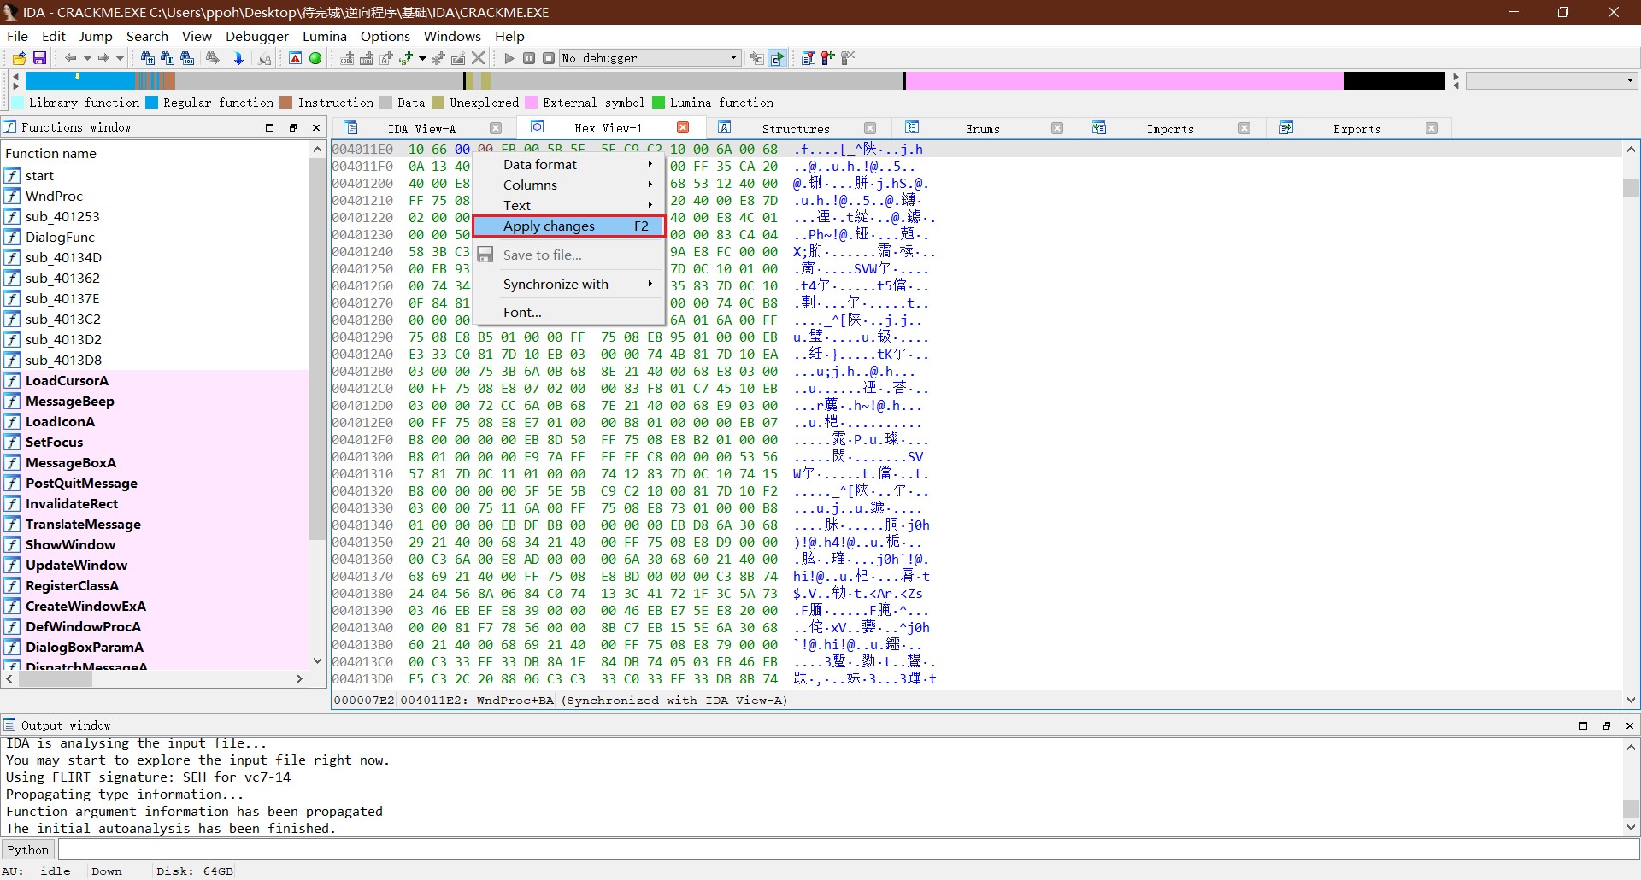Click the Python console language button
This screenshot has height=880, width=1641.
point(28,849)
